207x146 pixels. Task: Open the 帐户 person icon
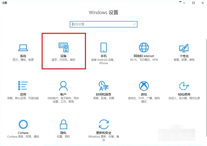point(63,86)
